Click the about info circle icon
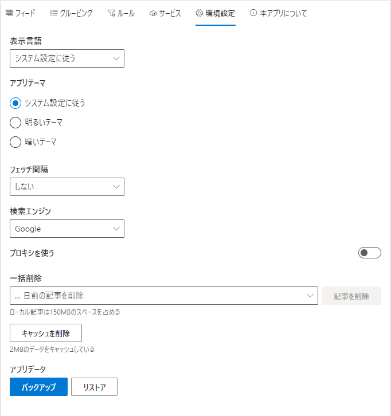 253,13
